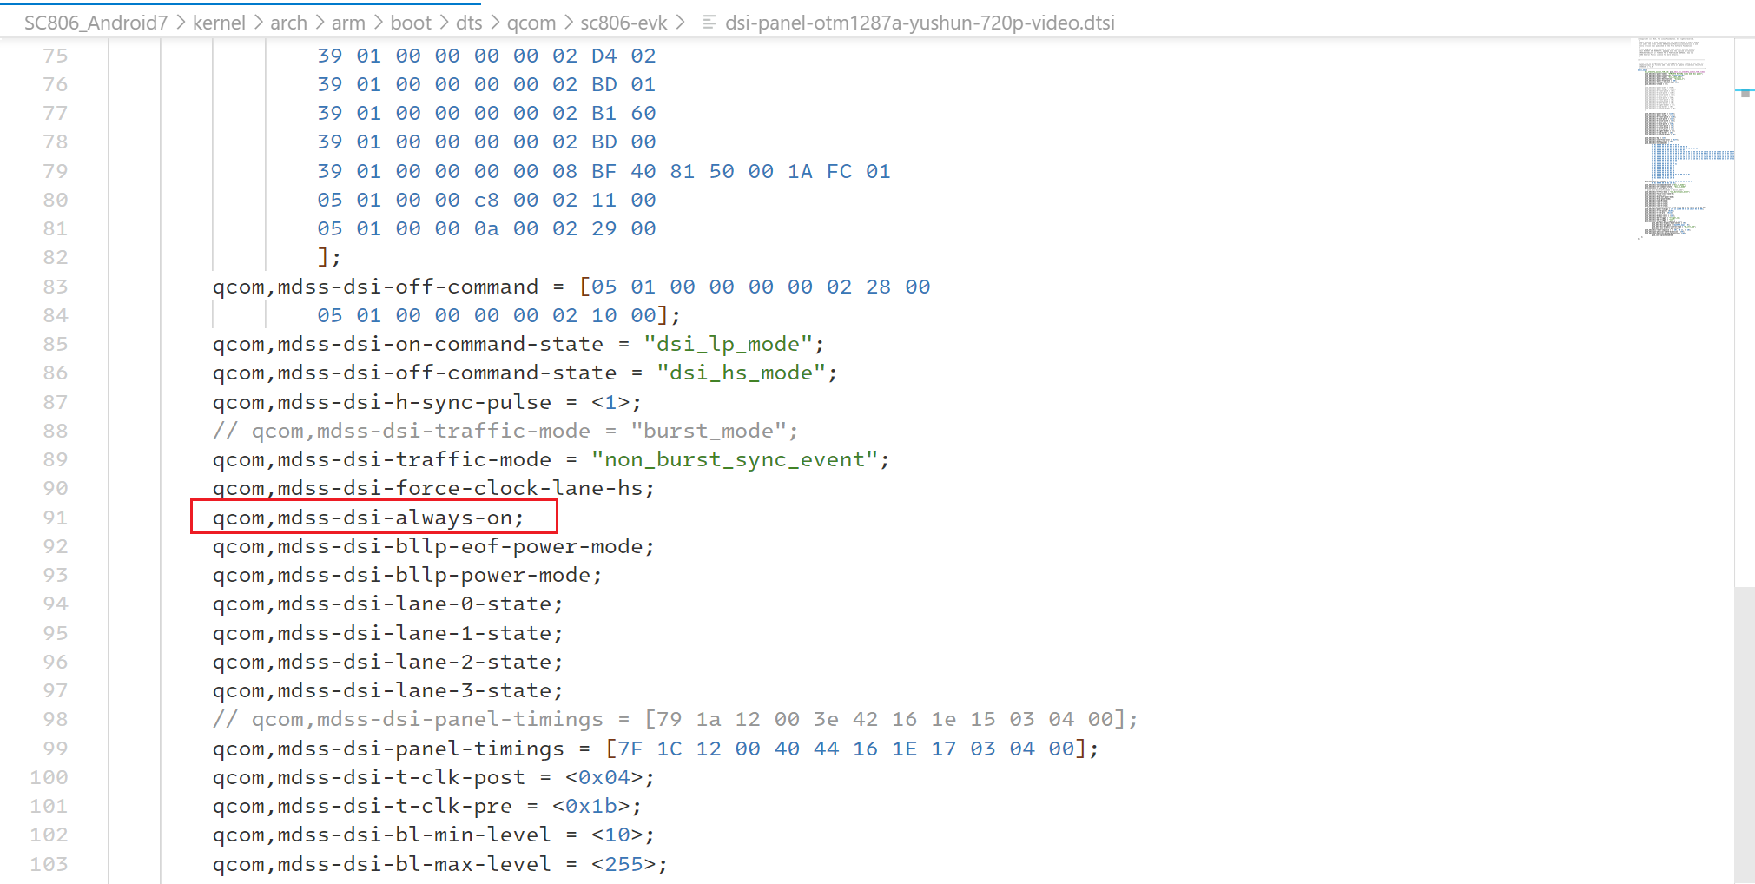1755x884 pixels.
Task: Select the arch breadcrumb segment
Action: coord(288,23)
